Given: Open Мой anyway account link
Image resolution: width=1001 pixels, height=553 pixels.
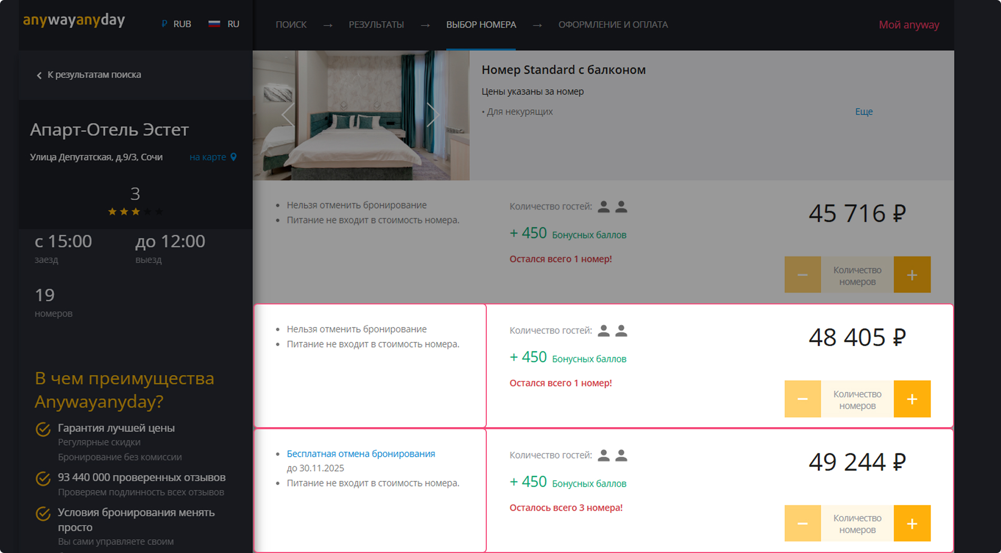Looking at the screenshot, I should pos(909,25).
